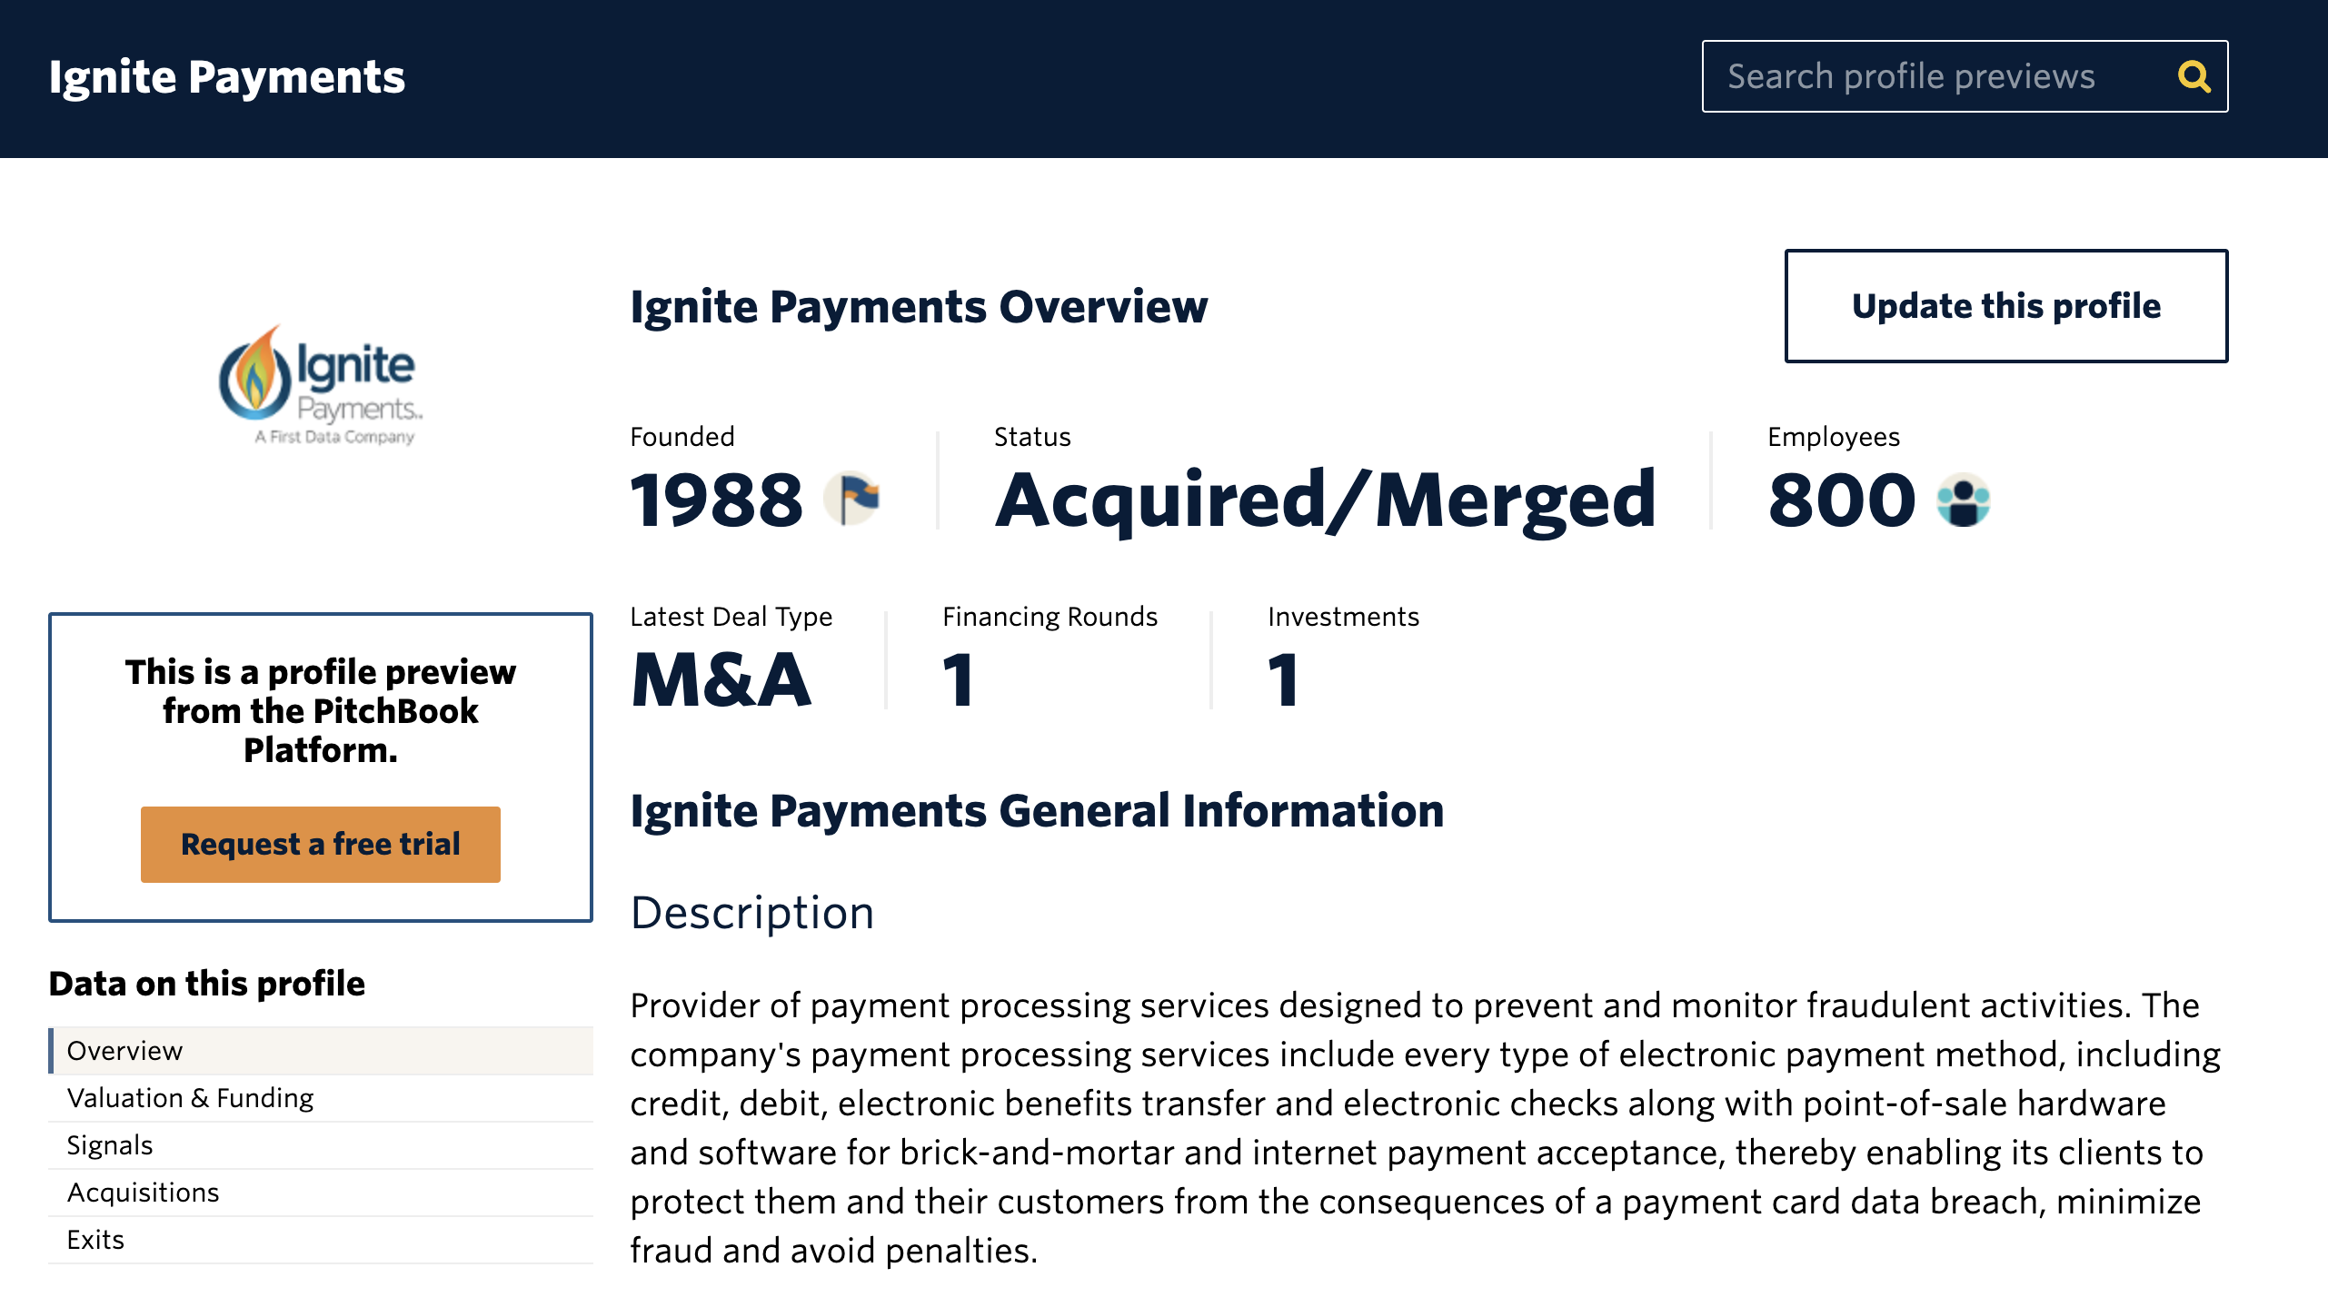2328x1297 pixels.
Task: Select the Overview sidebar item
Action: click(321, 1051)
